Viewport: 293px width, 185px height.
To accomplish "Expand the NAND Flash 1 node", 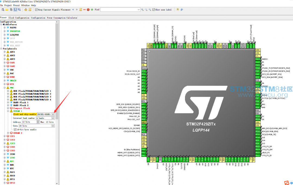I will pos(8,103).
